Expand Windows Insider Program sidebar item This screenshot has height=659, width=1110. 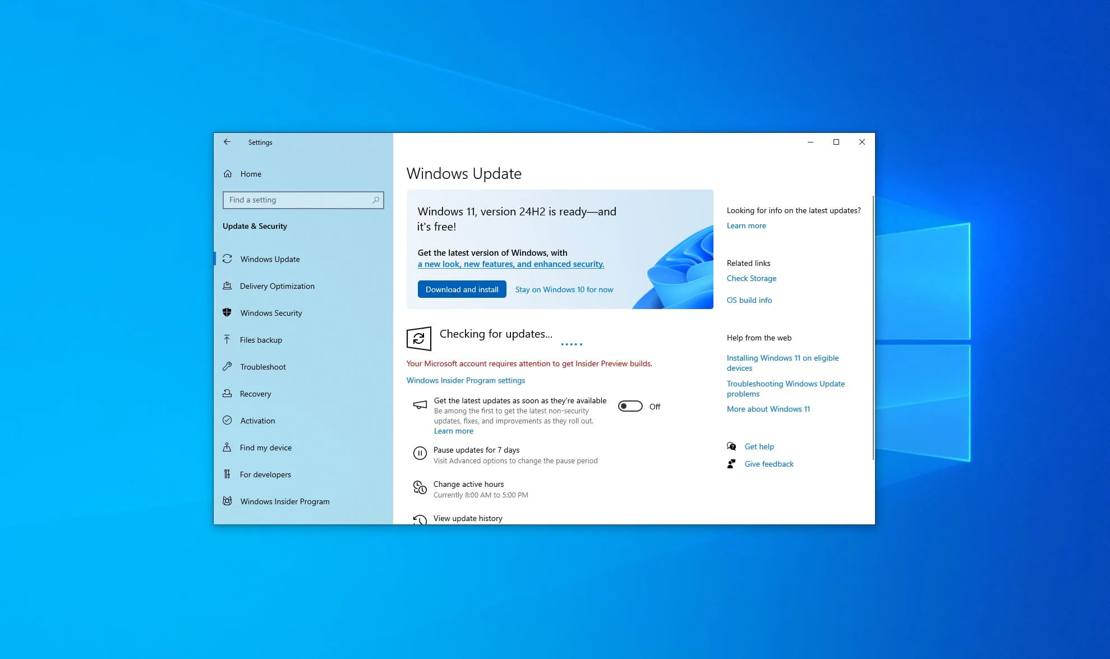(x=285, y=500)
